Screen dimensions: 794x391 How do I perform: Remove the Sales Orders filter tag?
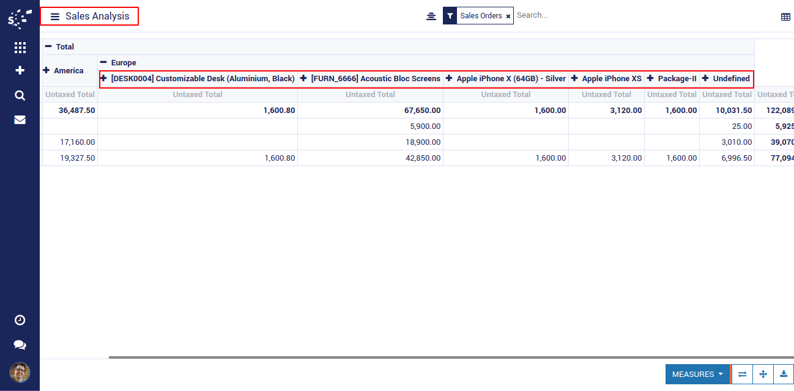(508, 16)
